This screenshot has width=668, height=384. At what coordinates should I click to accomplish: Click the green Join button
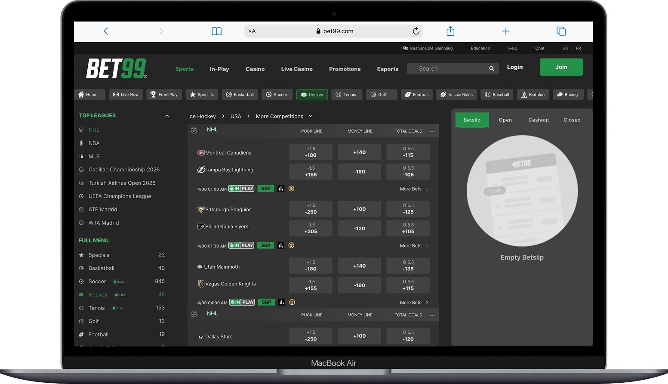coord(561,67)
